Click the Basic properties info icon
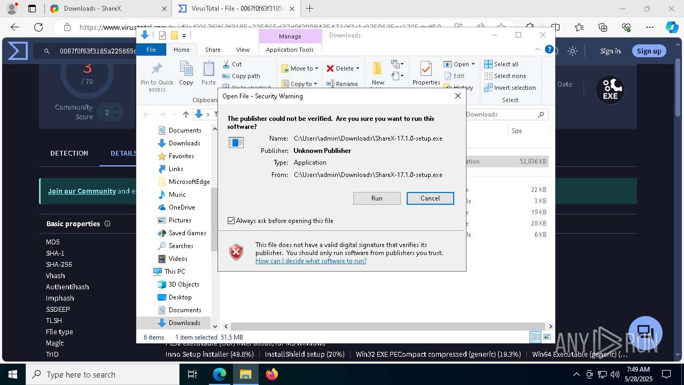This screenshot has height=385, width=684. [107, 224]
